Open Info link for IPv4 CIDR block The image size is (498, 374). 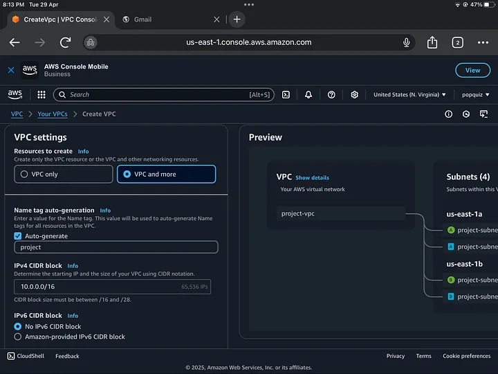click(73, 266)
